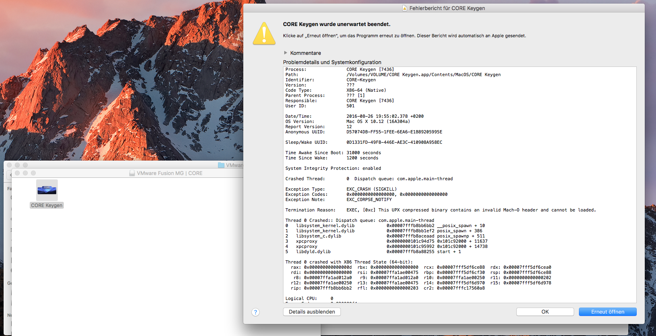
Task: Click the Exception Note EXC_CORPSE_NOTIFY line
Action: 338,199
